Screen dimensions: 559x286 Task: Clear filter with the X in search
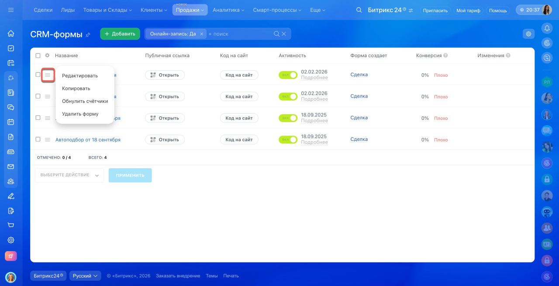(x=284, y=34)
